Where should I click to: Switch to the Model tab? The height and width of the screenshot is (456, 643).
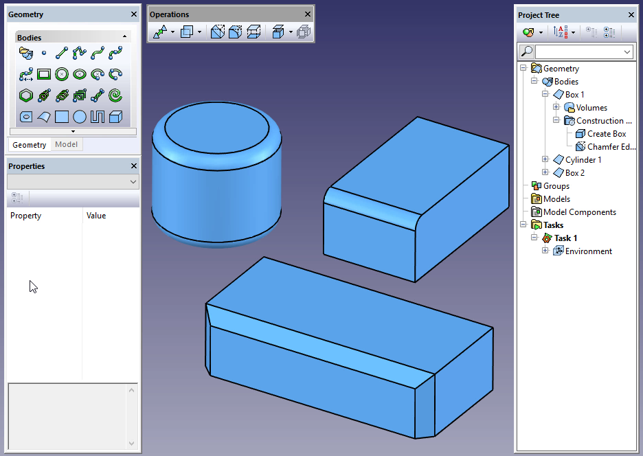coord(66,145)
